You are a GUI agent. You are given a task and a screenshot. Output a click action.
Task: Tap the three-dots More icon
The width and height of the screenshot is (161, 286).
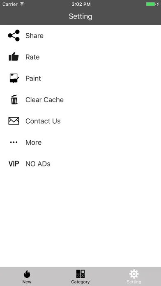(x=14, y=142)
